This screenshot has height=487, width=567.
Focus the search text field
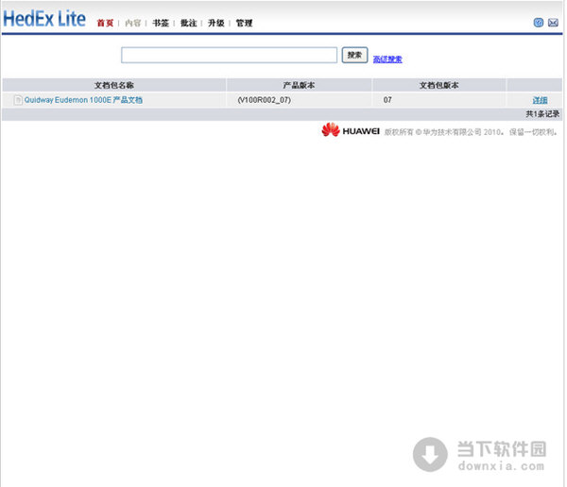[x=230, y=56]
